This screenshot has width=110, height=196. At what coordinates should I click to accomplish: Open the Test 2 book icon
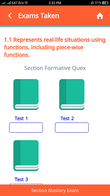point(72,95)
